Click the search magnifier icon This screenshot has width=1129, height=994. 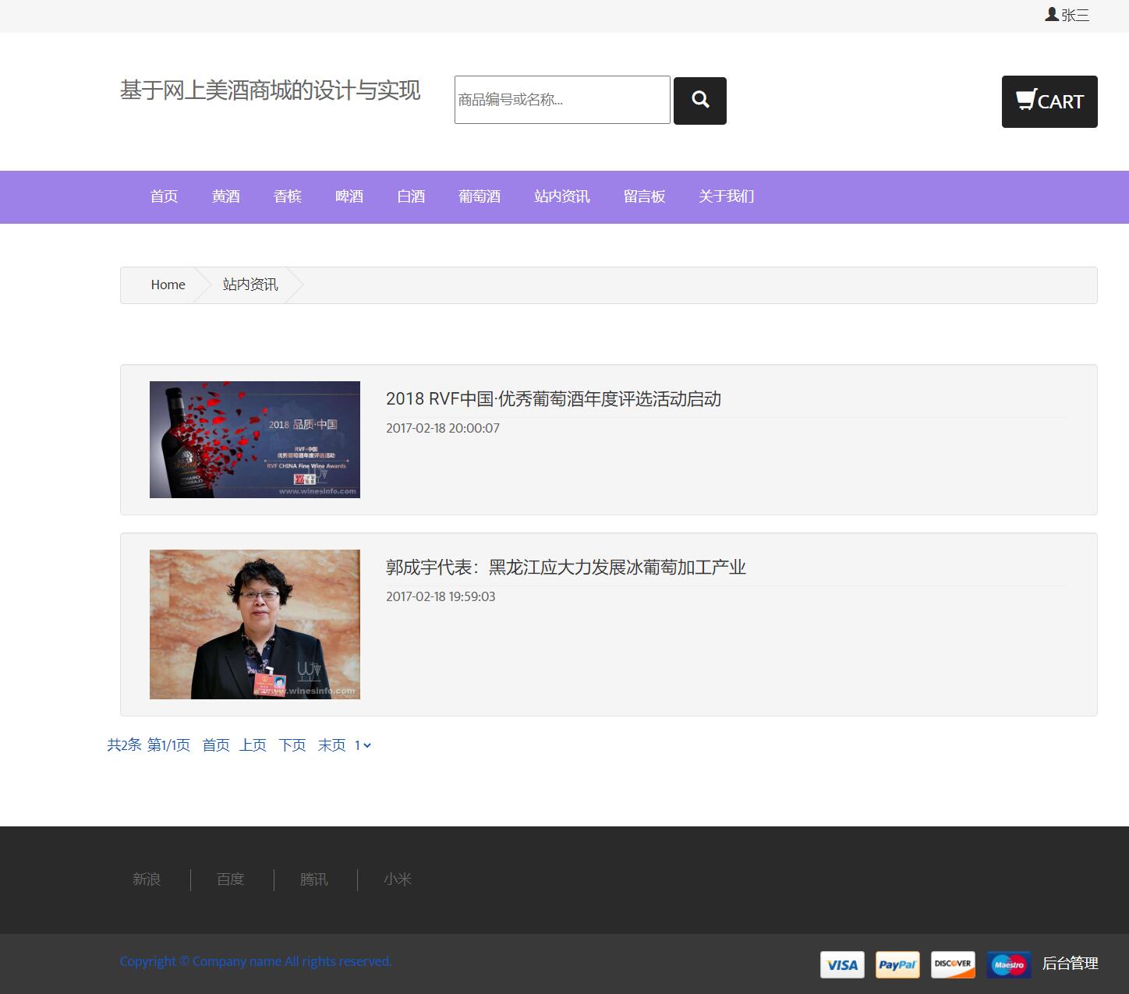click(x=699, y=100)
